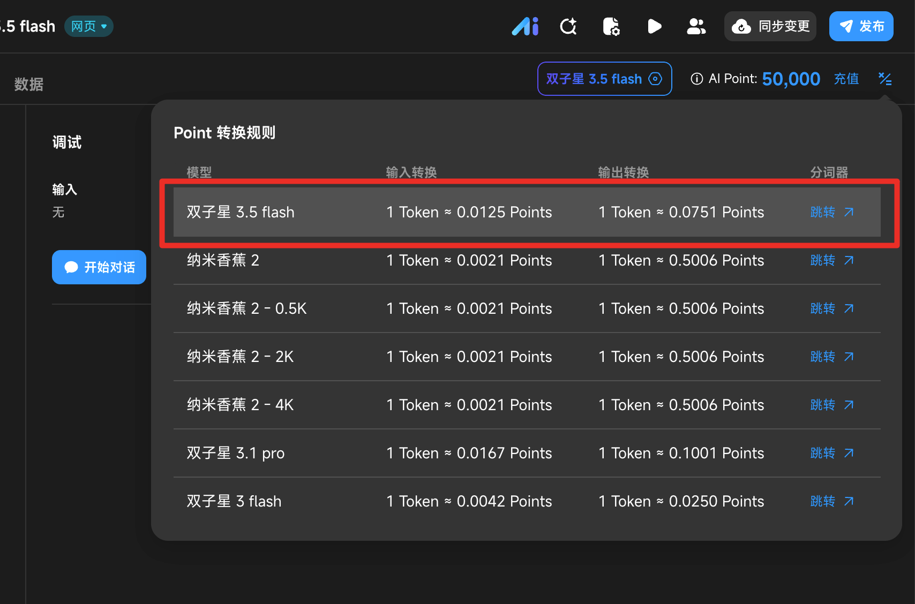Open the collaborators people icon
Viewport: 915px width, 604px height.
click(696, 26)
